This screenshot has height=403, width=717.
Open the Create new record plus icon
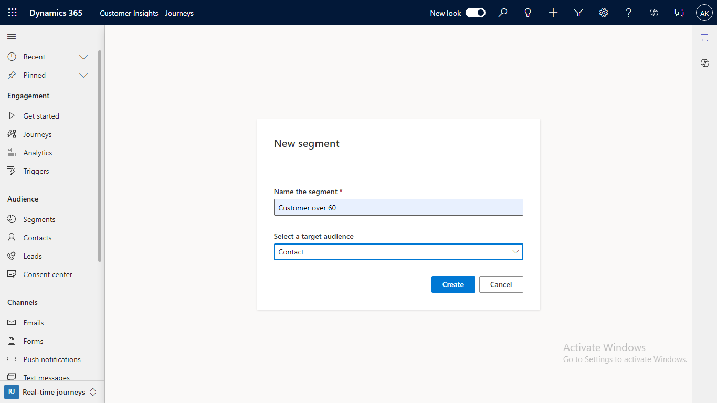553,13
